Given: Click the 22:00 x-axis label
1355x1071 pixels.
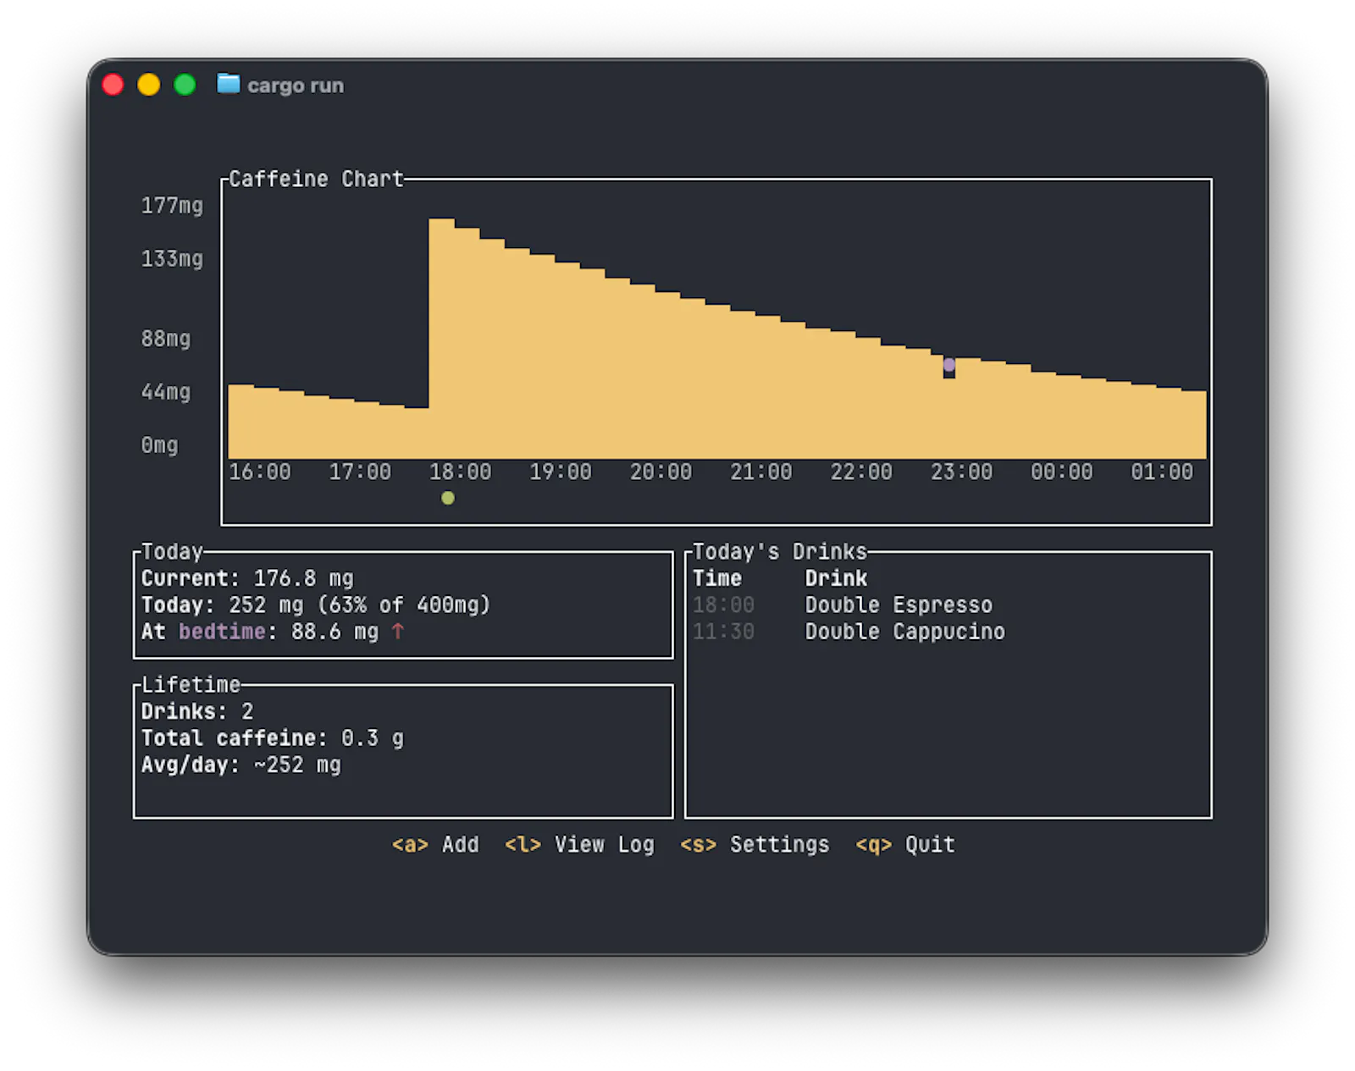Looking at the screenshot, I should pos(861,472).
